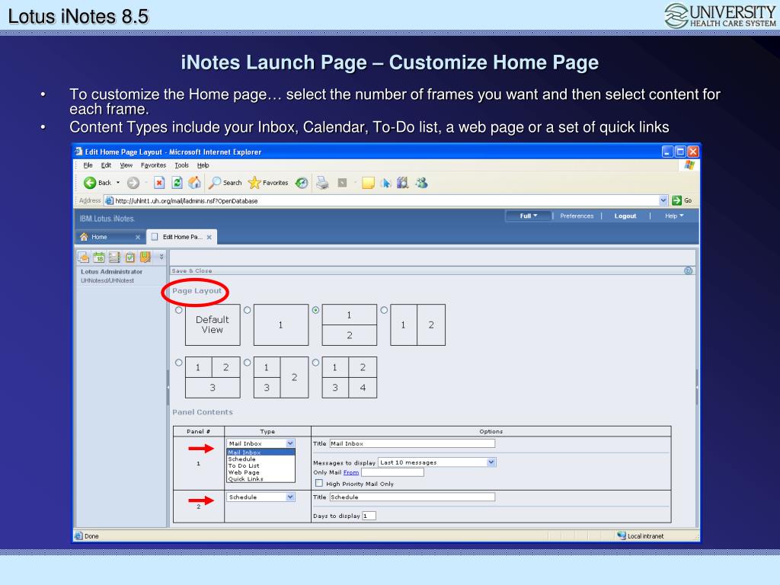Open the Help menu in menu bar

coord(203,165)
